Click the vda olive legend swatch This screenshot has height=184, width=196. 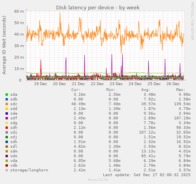pos(7,161)
